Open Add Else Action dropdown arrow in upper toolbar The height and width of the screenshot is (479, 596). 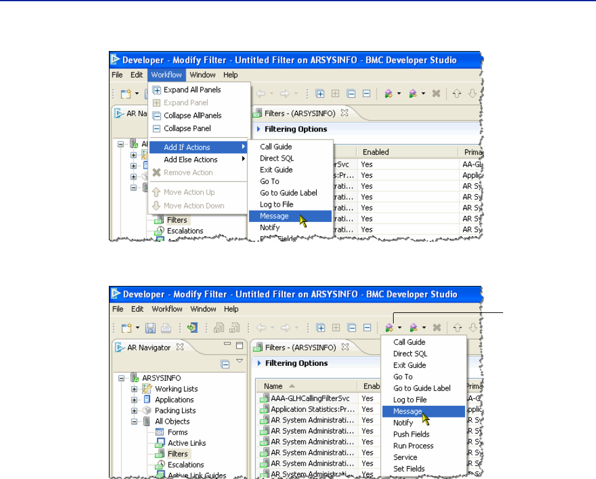pos(423,93)
